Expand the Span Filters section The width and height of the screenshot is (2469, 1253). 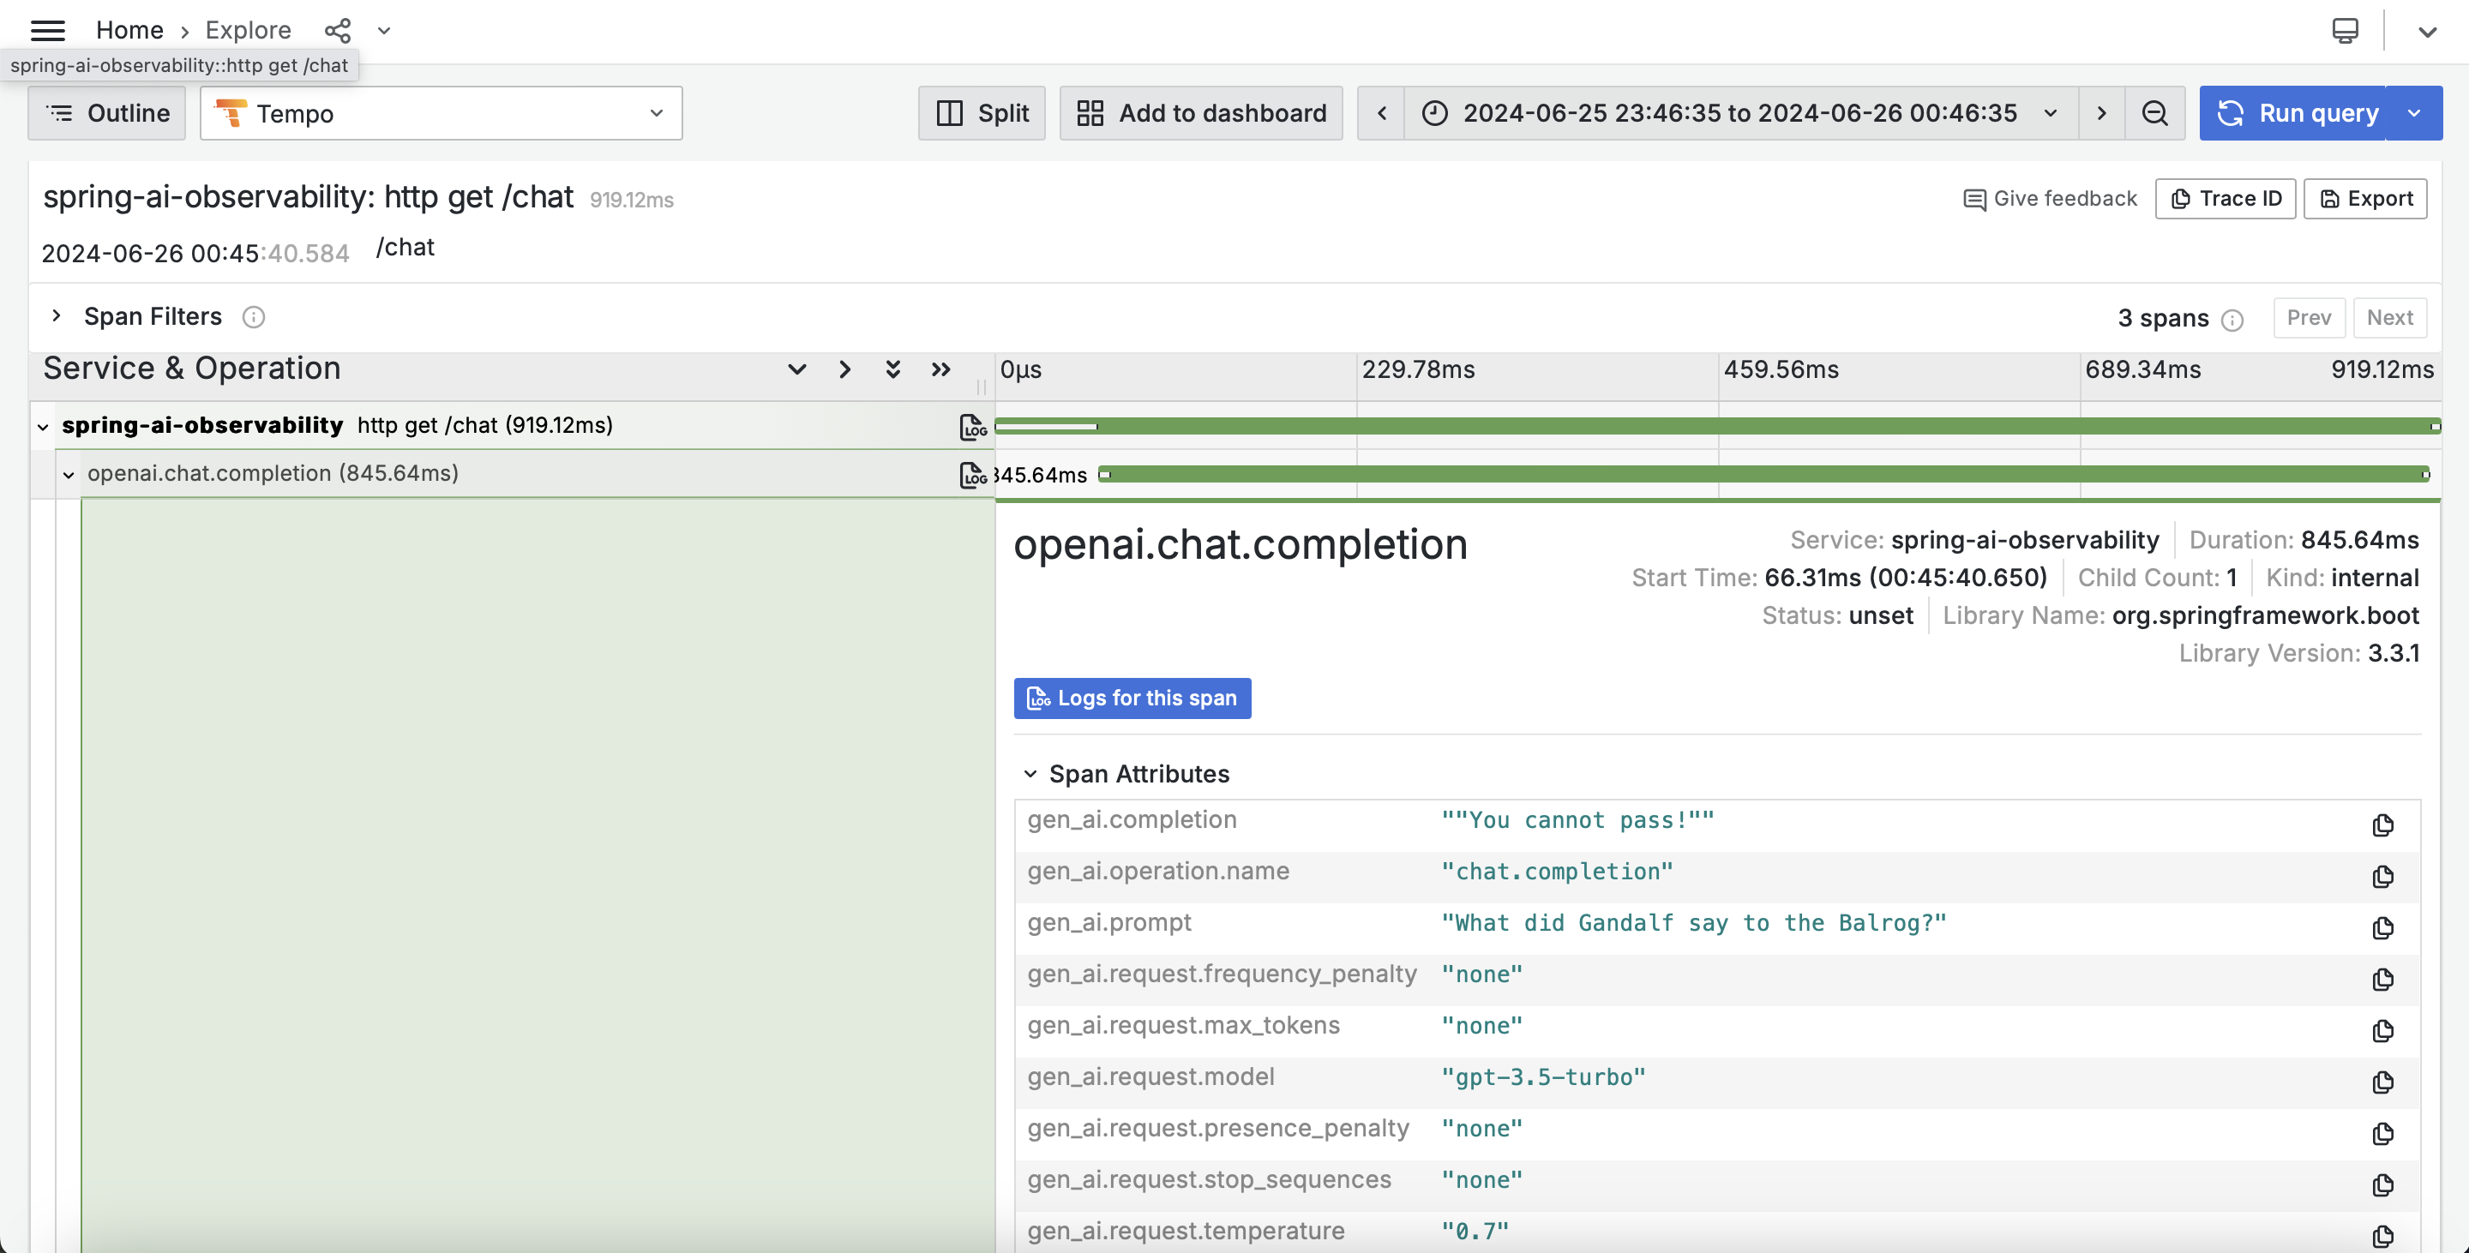56,316
